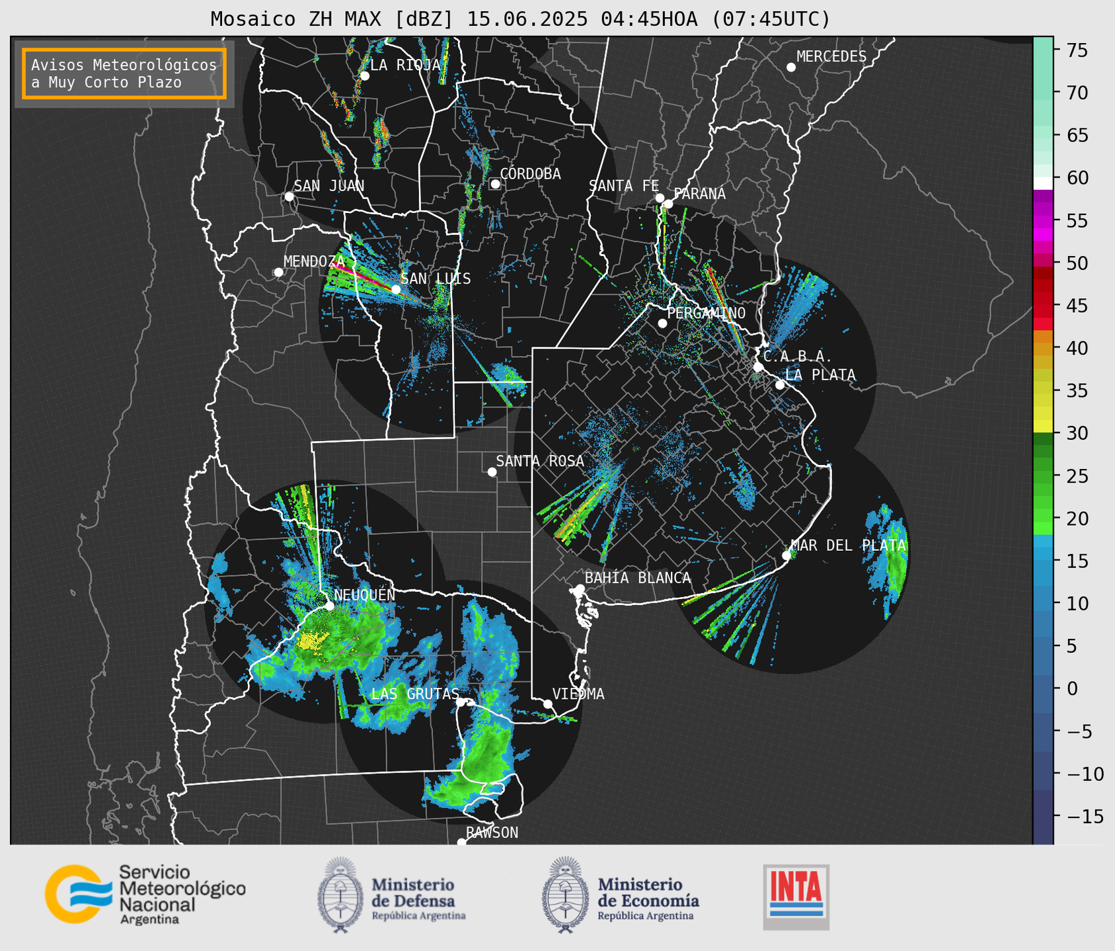The image size is (1115, 951).
Task: Click the 10 dBZ blue colorbar segment
Action: tap(1043, 604)
